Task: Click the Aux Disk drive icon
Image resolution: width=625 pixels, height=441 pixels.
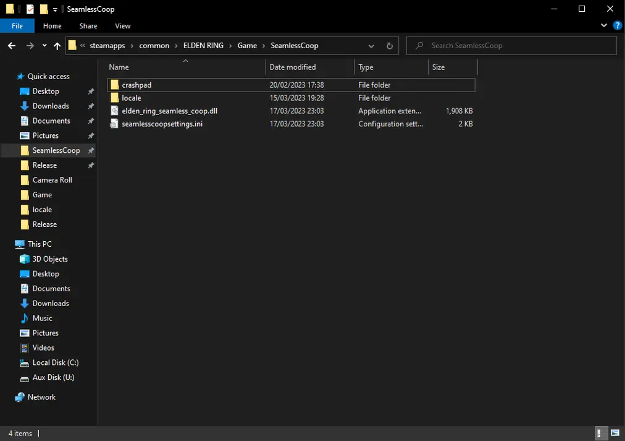Action: pyautogui.click(x=24, y=378)
